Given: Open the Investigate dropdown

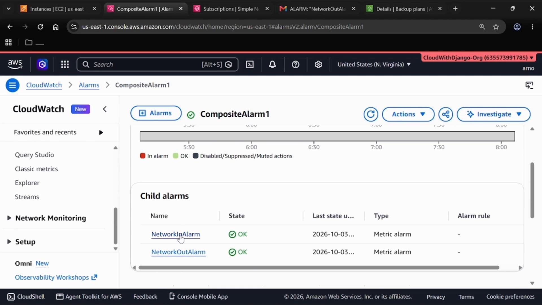Looking at the screenshot, I should click(494, 114).
